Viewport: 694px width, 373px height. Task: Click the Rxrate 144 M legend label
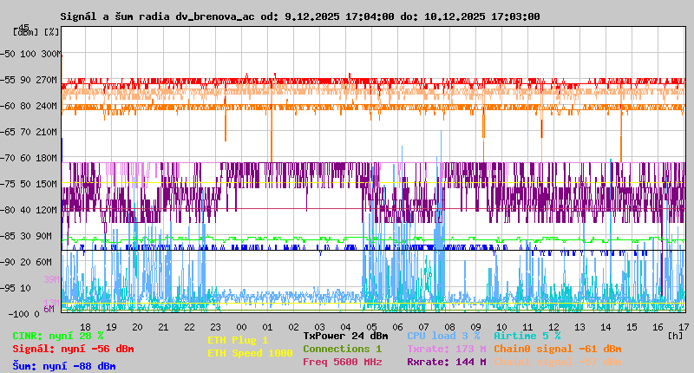(x=446, y=362)
